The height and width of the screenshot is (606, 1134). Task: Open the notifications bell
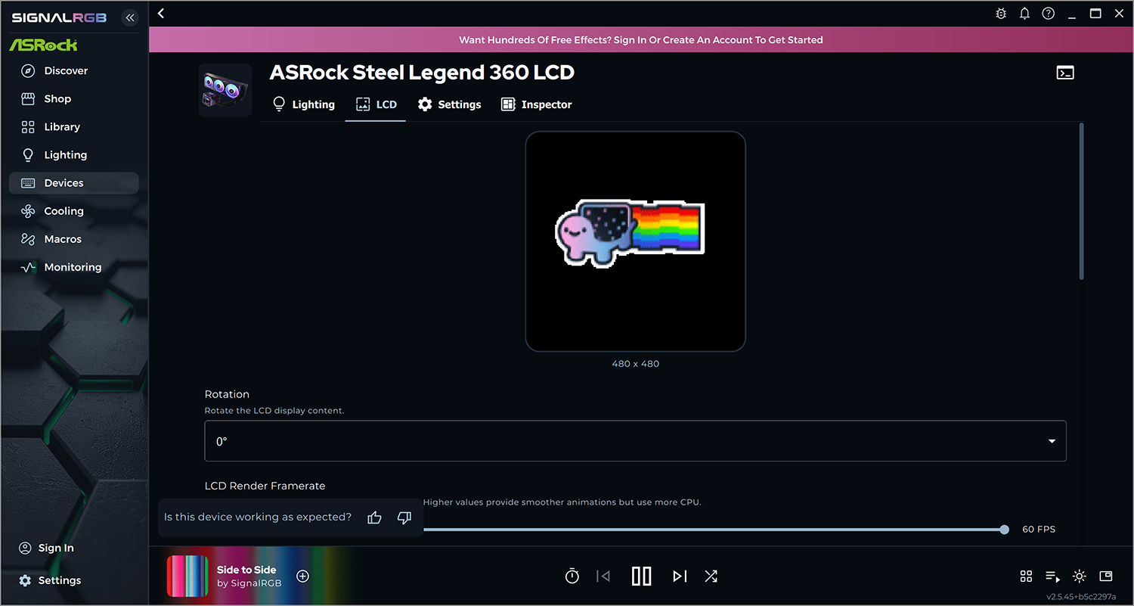1024,14
